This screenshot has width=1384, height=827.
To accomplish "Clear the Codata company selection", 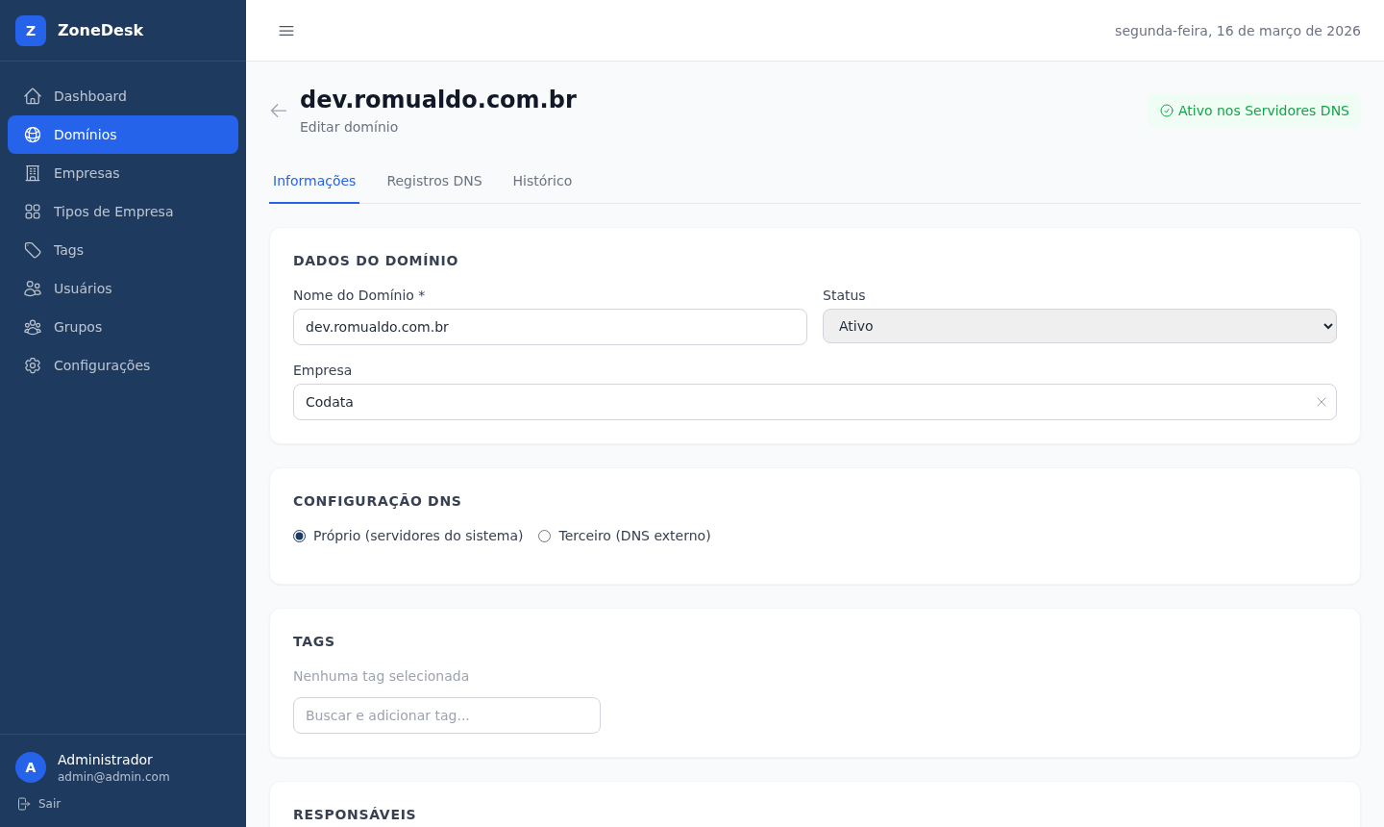I will pyautogui.click(x=1322, y=402).
